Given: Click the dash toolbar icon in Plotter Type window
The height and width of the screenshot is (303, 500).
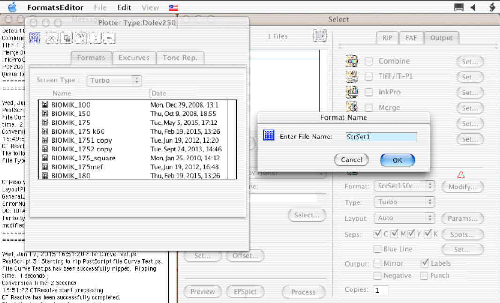Looking at the screenshot, I should tap(109, 38).
